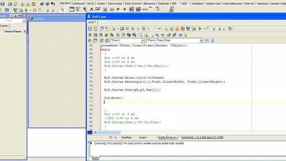Open Help Contents via question-mark book icon

[x=53, y=4]
